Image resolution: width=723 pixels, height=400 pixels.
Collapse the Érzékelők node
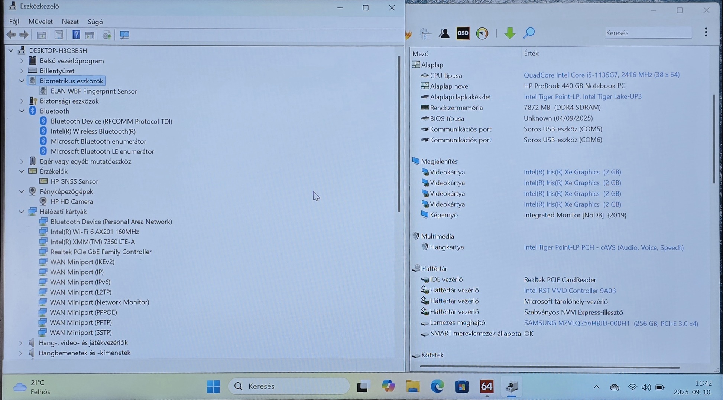pyautogui.click(x=22, y=171)
